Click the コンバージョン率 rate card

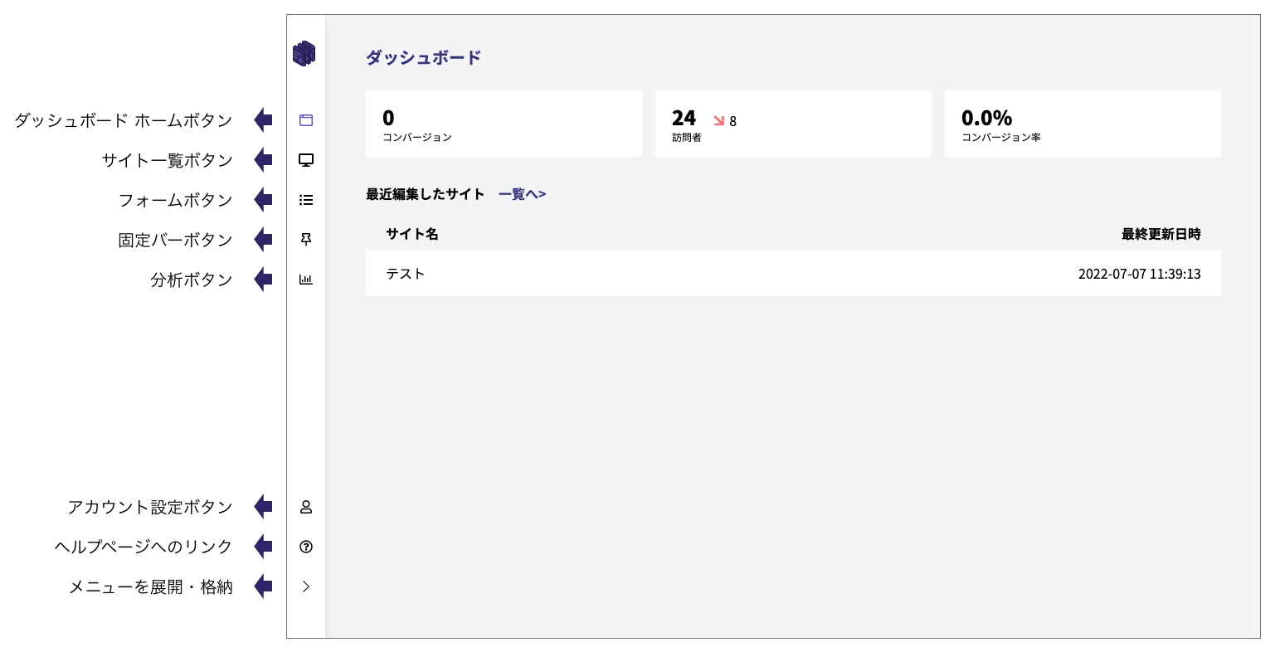point(1083,123)
